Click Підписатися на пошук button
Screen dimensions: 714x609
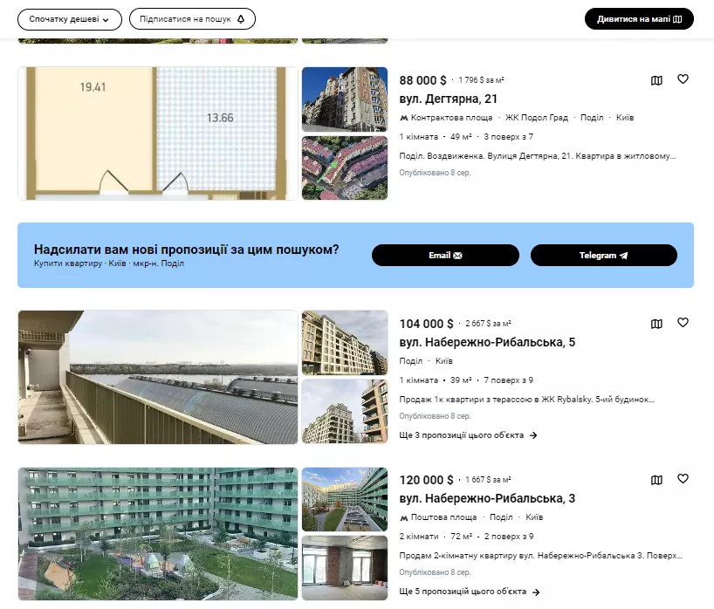tap(192, 18)
